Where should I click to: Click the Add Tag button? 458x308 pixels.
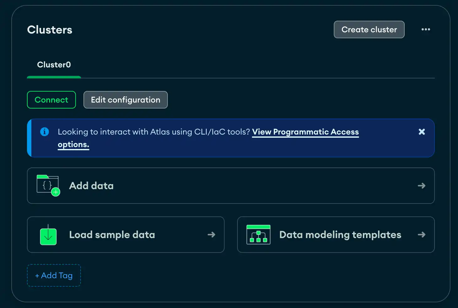[54, 275]
